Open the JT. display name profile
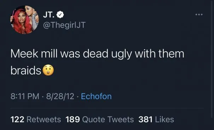Screen dimensions: 214x130 point(49,15)
